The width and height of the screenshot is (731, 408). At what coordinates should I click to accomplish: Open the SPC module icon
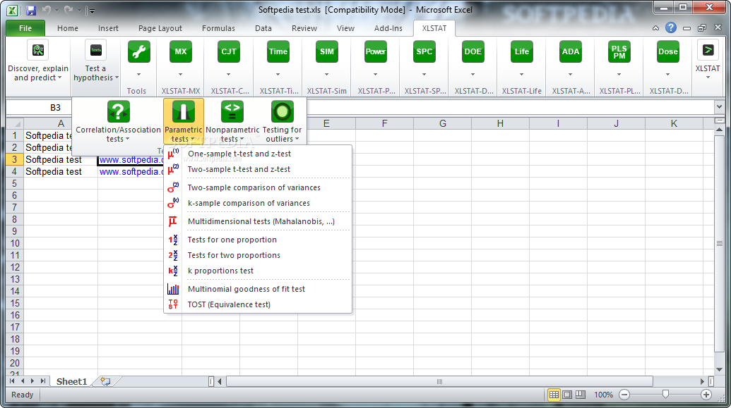[424, 51]
